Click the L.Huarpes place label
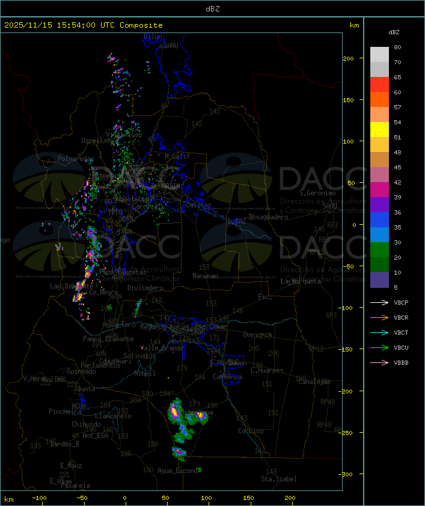Screen dimensions: 425x506 267,370
